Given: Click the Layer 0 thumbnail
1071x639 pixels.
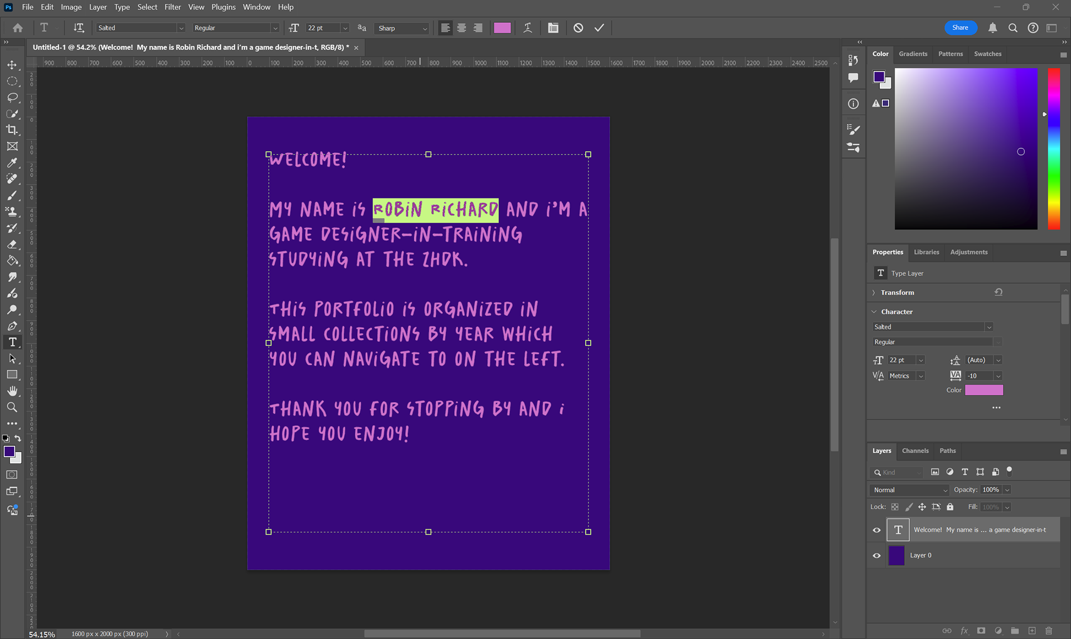Looking at the screenshot, I should pos(896,556).
